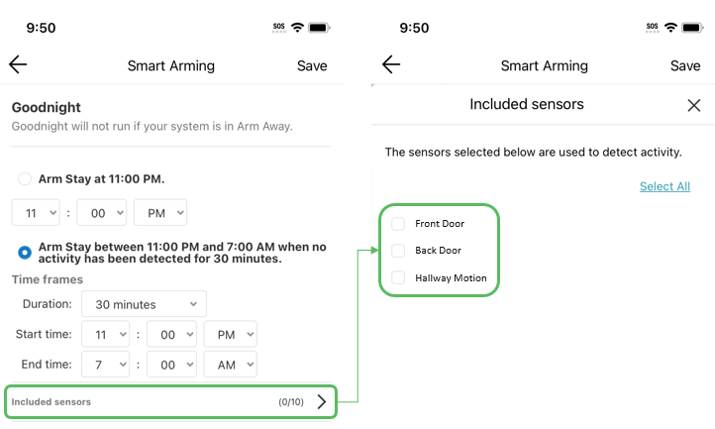This screenshot has height=429, width=715.
Task: Tap Save on left Smart Arming screen
Action: (312, 65)
